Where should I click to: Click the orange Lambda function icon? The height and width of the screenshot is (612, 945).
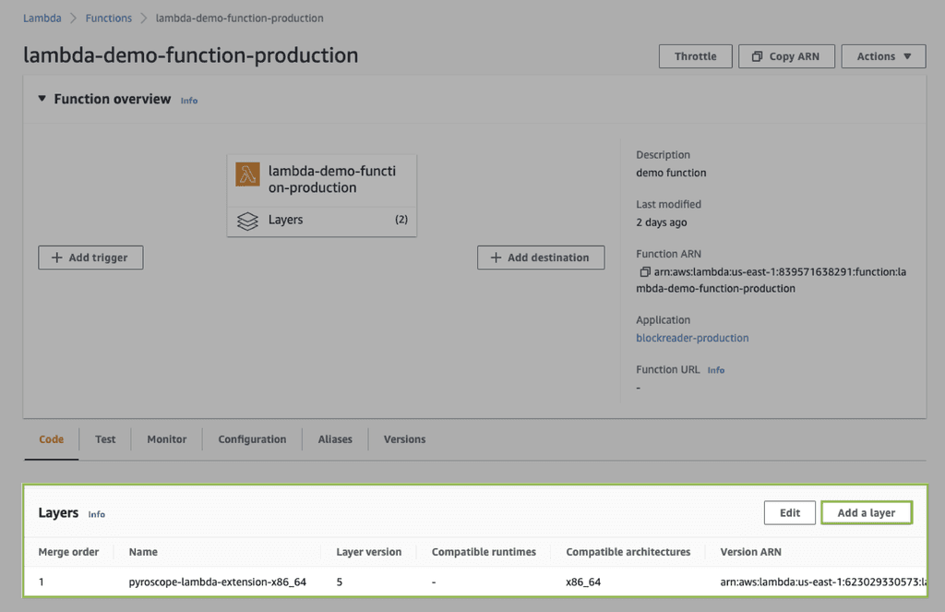pyautogui.click(x=247, y=174)
